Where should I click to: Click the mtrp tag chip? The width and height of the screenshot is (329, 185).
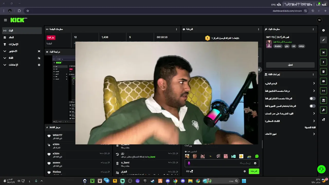301,46
